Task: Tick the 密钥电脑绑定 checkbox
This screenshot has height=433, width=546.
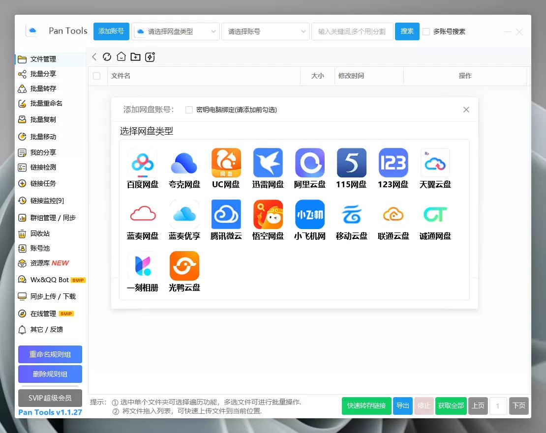Action: (x=189, y=110)
